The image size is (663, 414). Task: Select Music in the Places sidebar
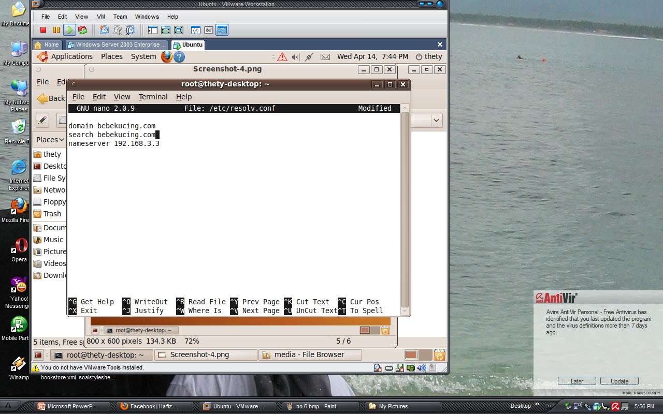49,240
